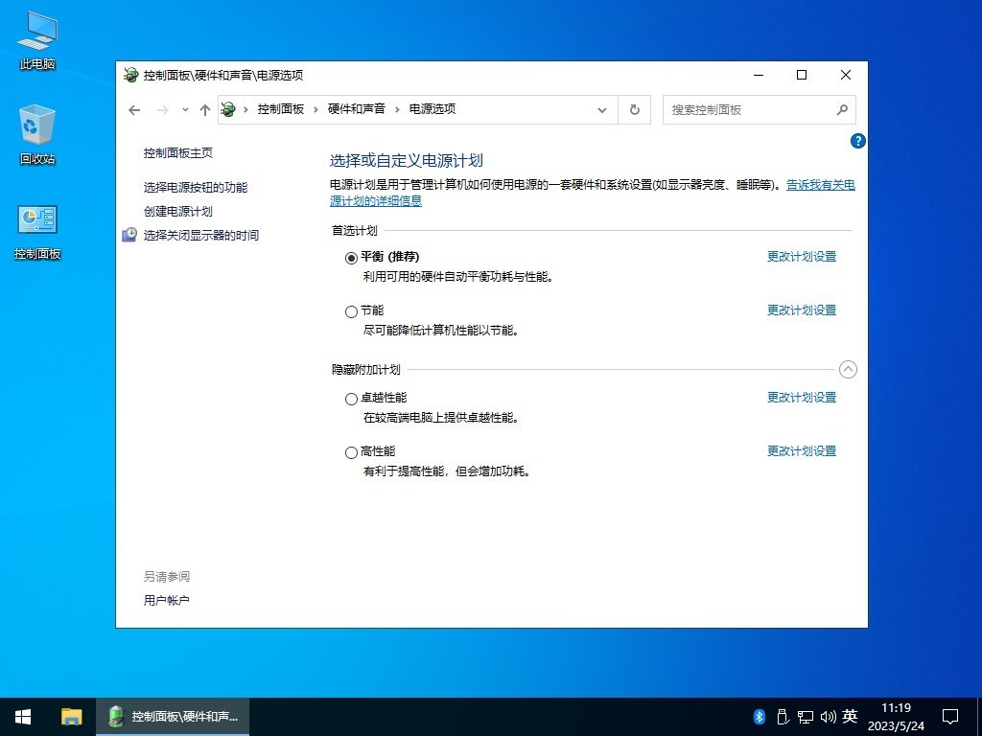Open the Bluetooth icon in system tray
The height and width of the screenshot is (736, 982).
pyautogui.click(x=758, y=716)
